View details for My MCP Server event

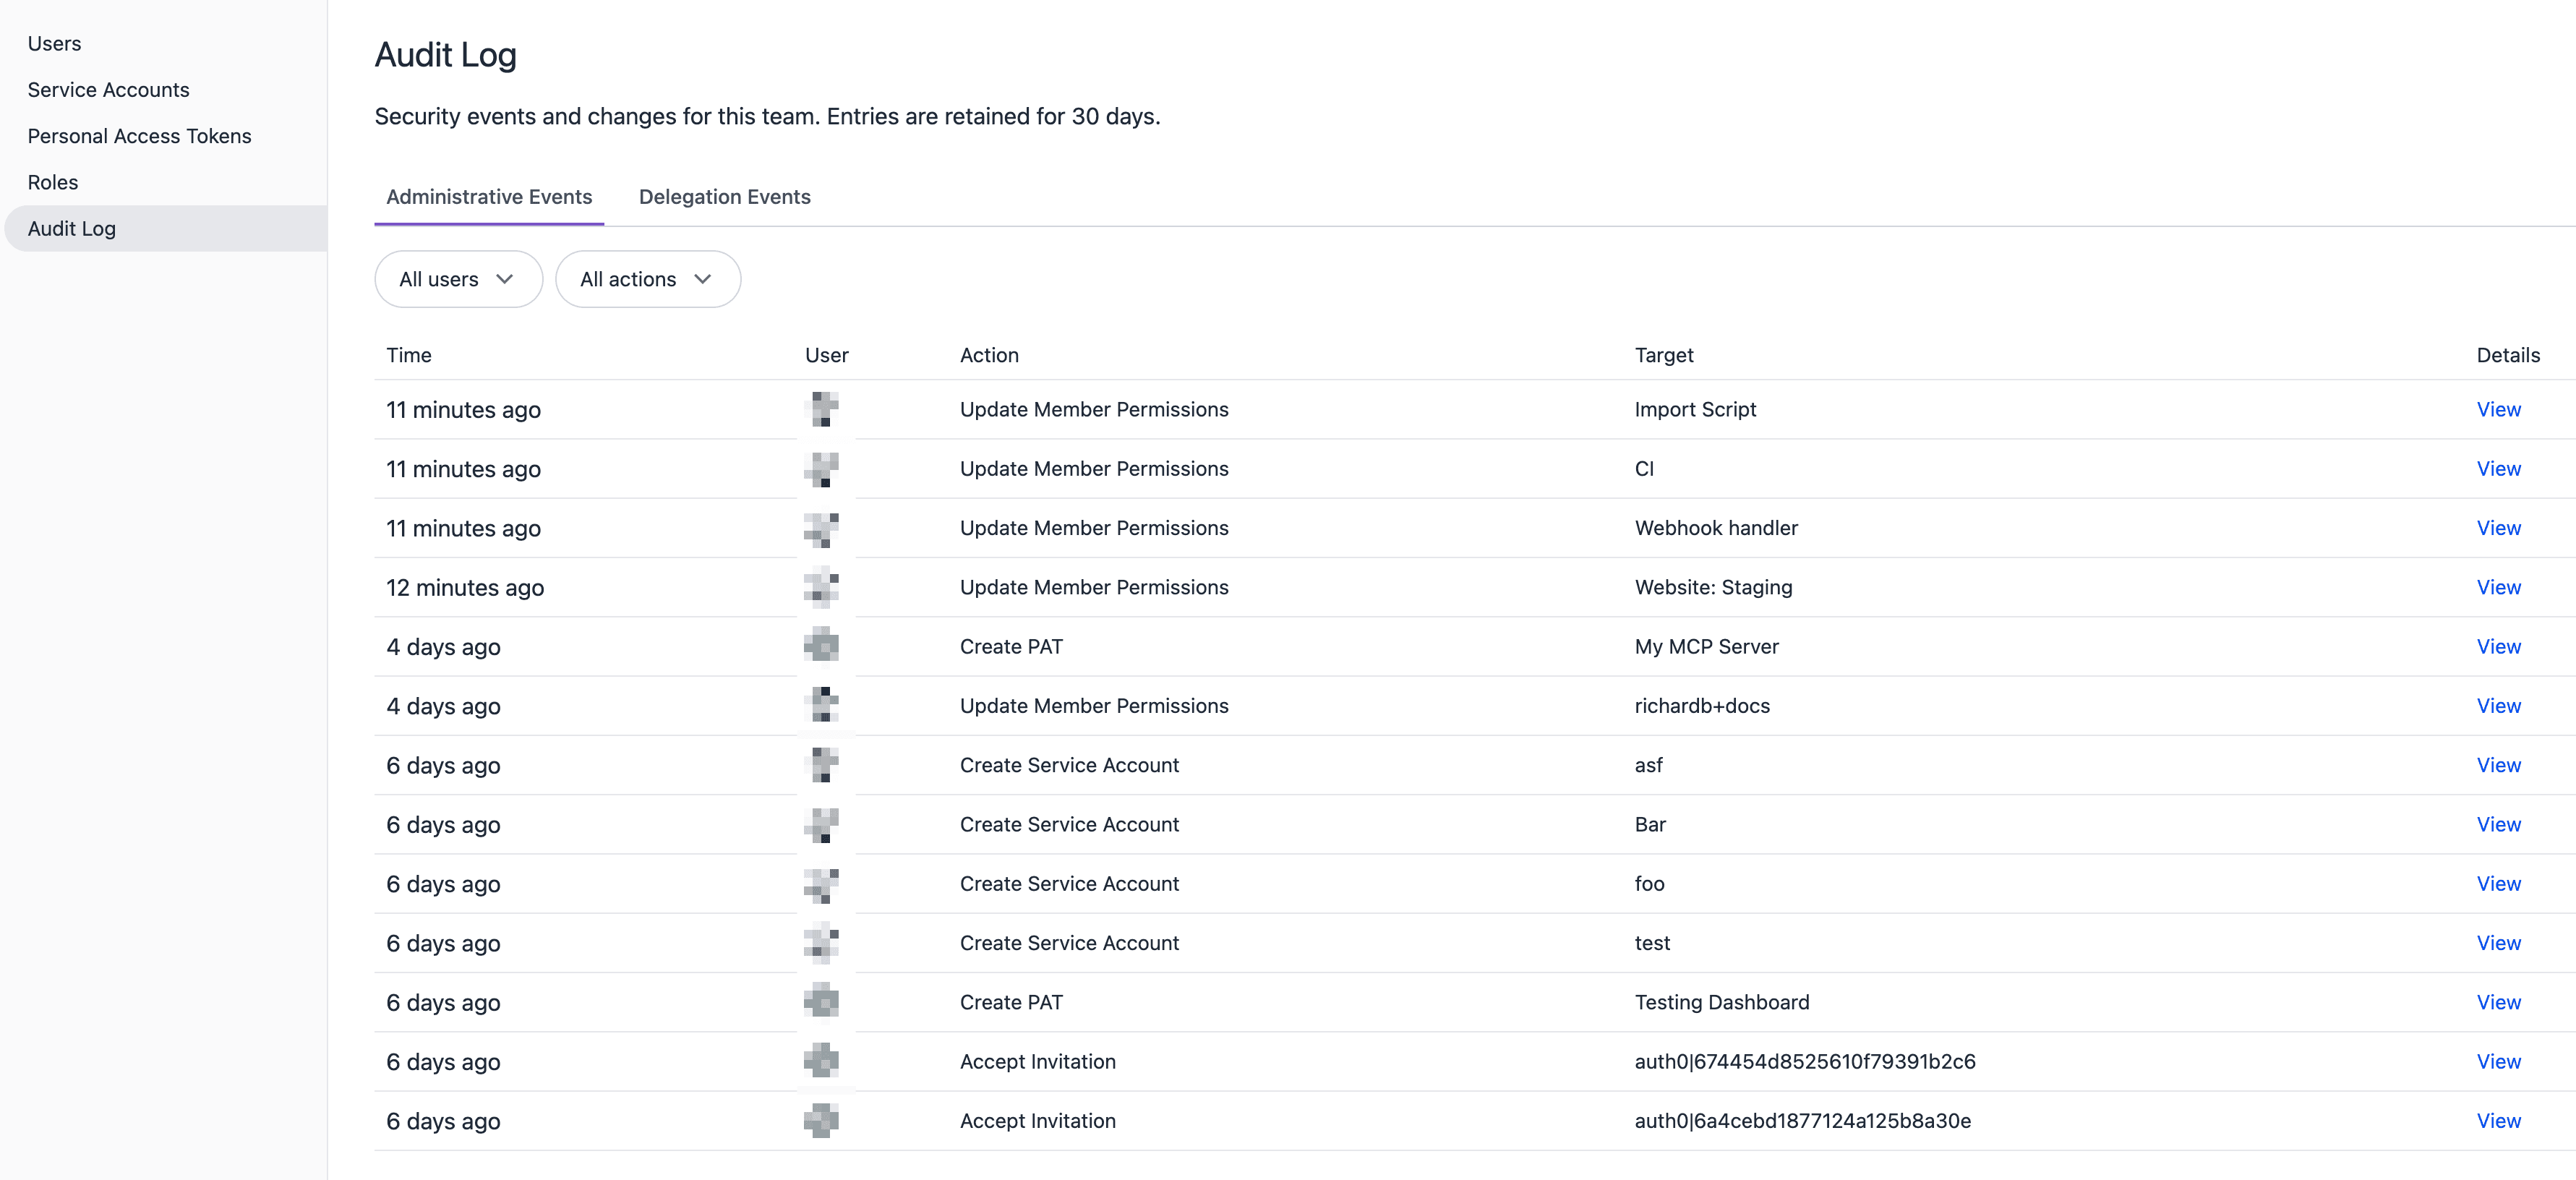2498,646
